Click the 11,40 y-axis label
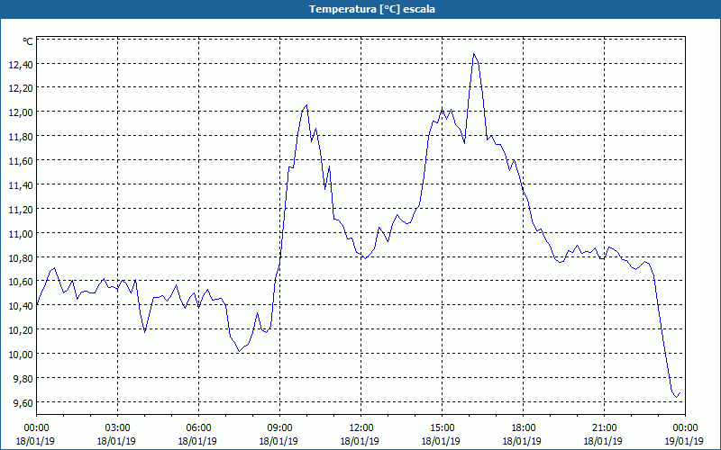Viewport: 721px width, 450px height. coord(21,185)
